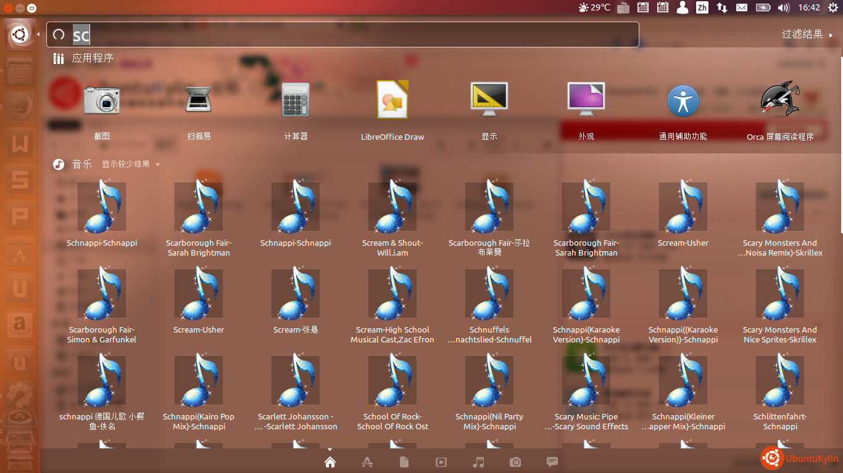The image size is (843, 473).
Task: Launch the 扫描易 scanner app
Action: (x=199, y=100)
